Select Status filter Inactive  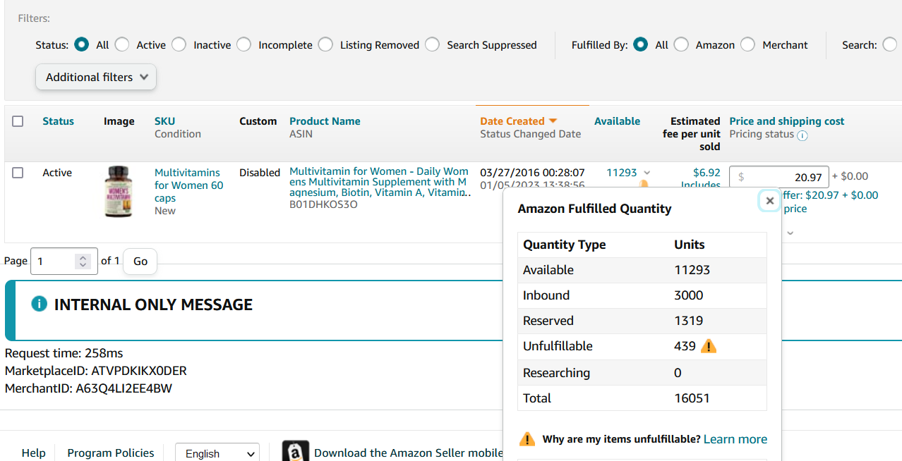[179, 44]
